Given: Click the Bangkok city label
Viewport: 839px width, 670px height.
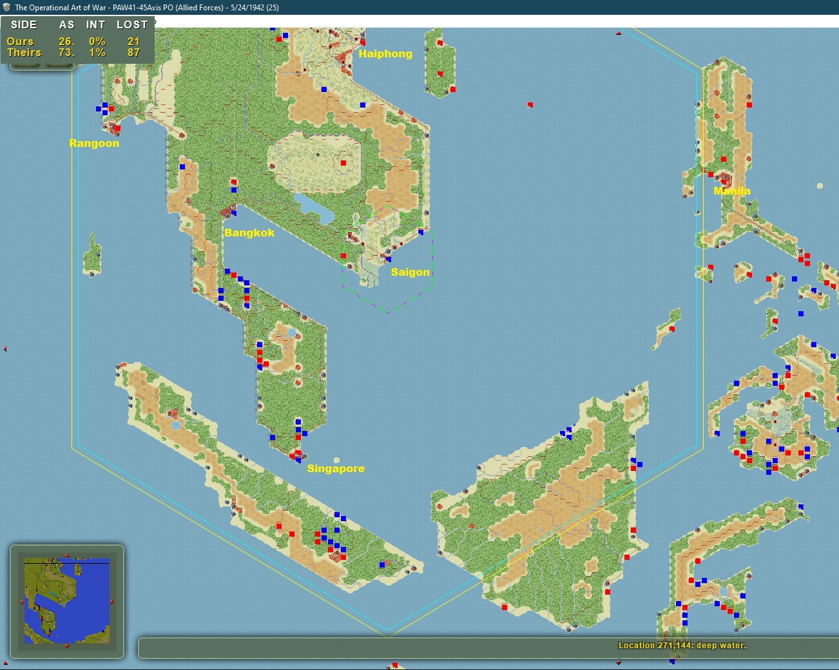Looking at the screenshot, I should tap(249, 233).
